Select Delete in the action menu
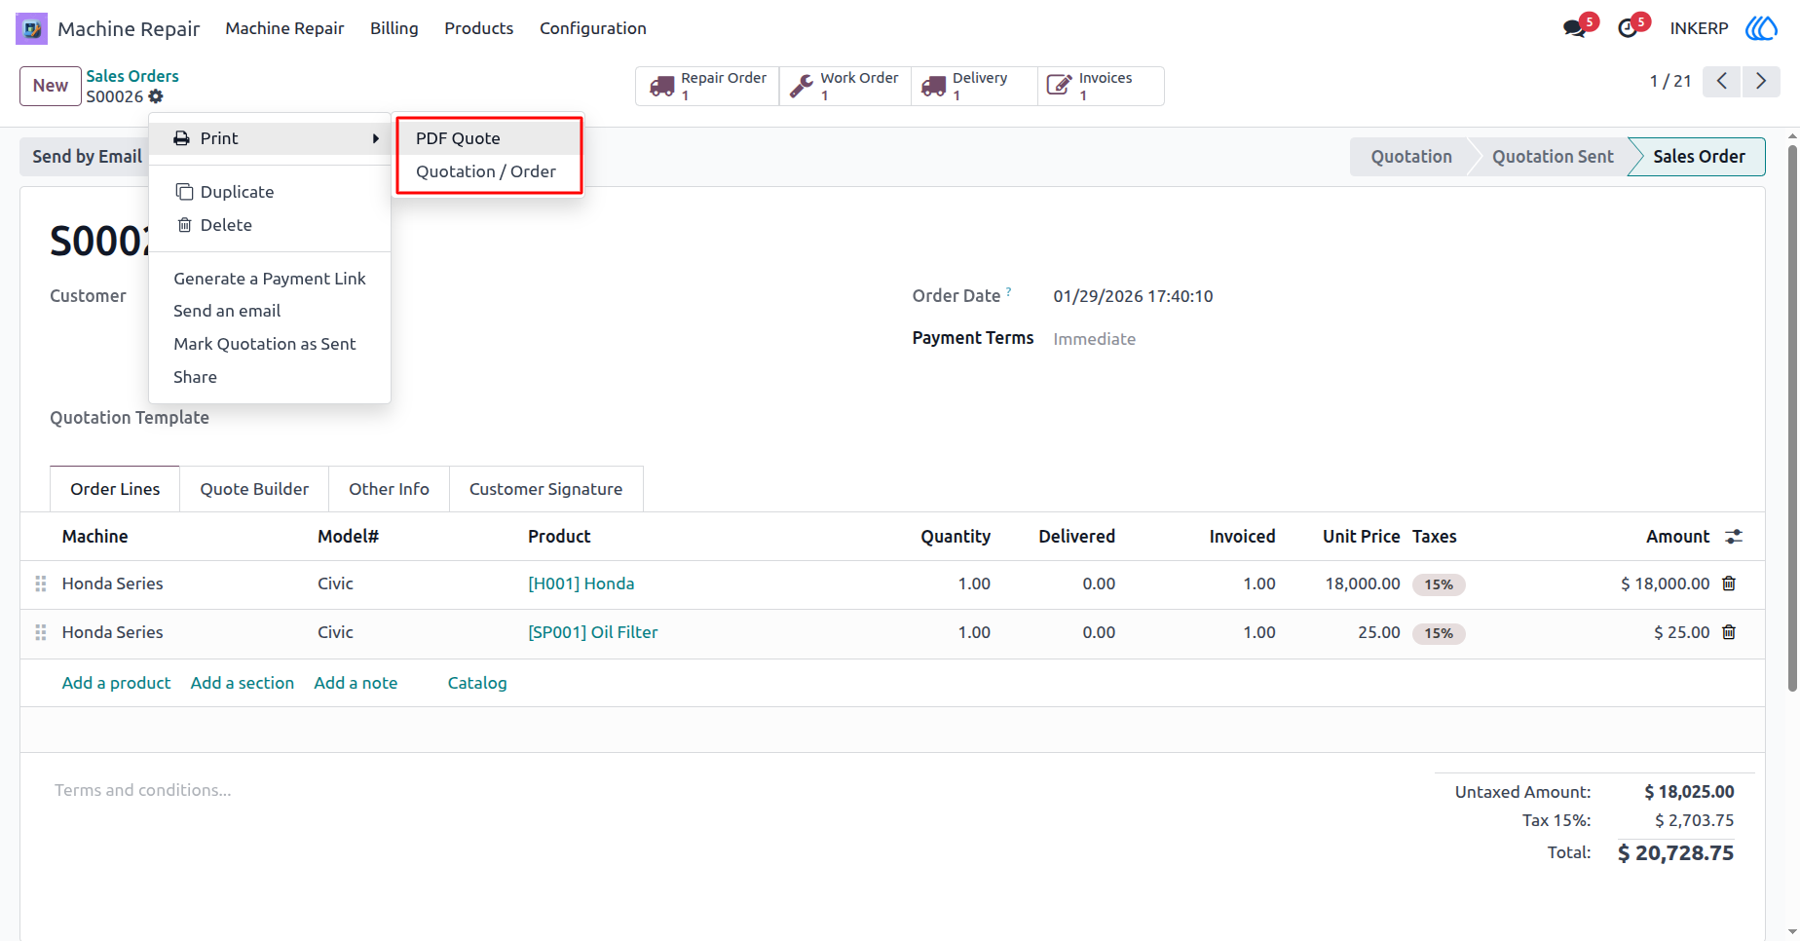This screenshot has width=1800, height=941. pyautogui.click(x=270, y=225)
